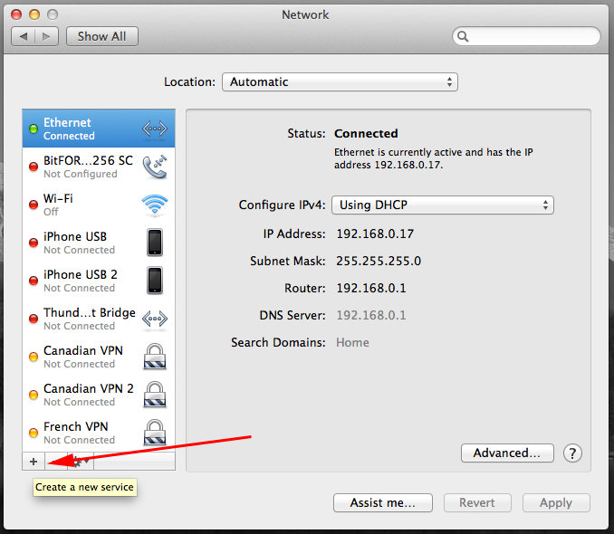Expand the Location dropdown set to Automatic

[x=340, y=82]
